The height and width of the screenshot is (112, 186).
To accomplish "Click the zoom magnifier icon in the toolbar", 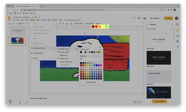I will click(x=26, y=24).
